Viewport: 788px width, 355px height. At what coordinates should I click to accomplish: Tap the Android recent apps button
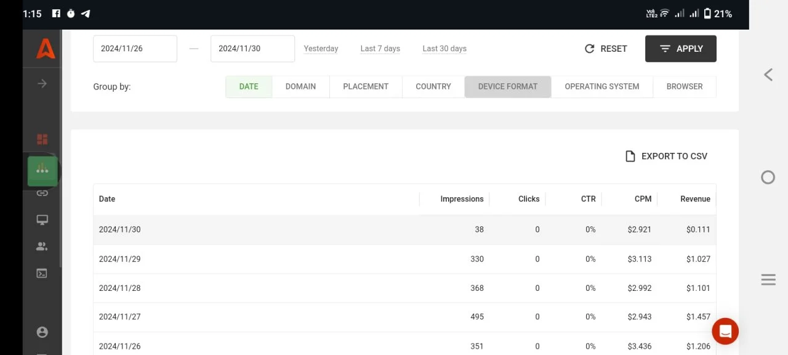pyautogui.click(x=768, y=280)
